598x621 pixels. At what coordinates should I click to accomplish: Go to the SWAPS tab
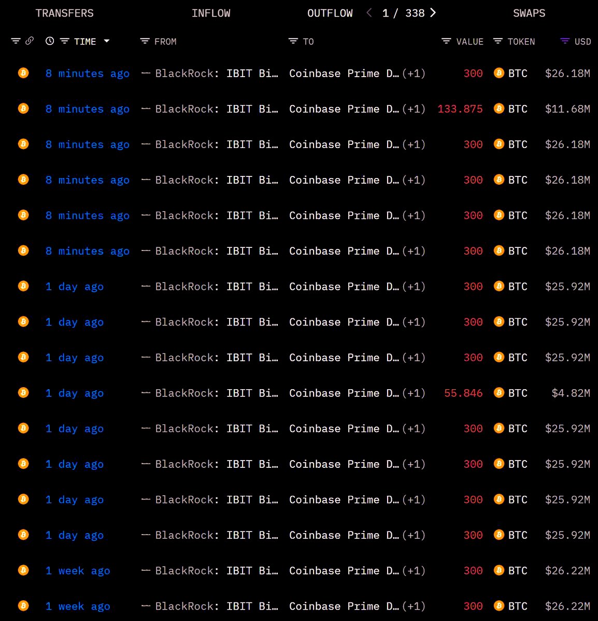pos(529,13)
